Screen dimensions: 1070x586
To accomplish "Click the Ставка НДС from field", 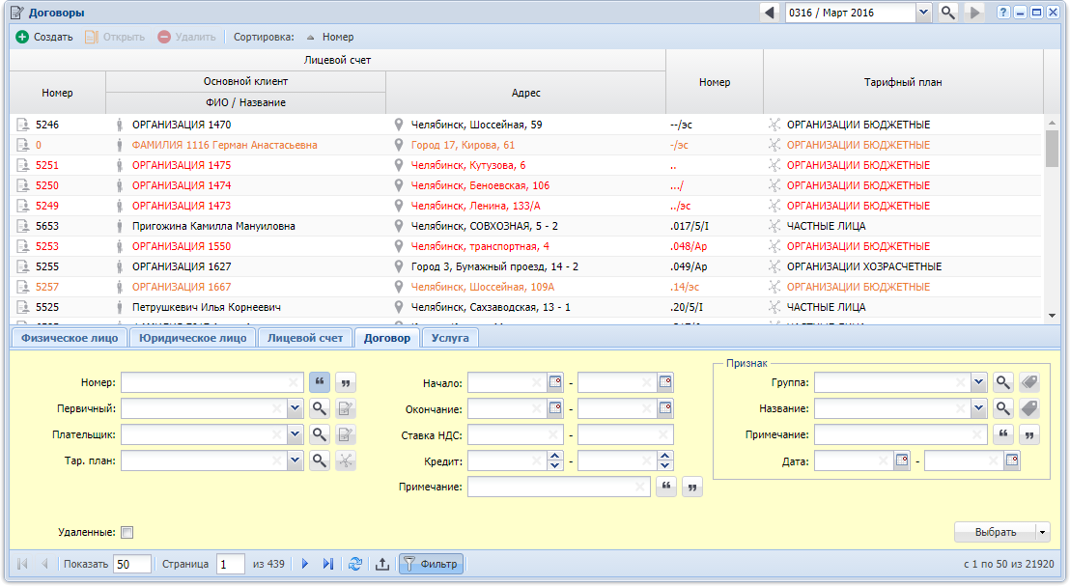I will click(516, 434).
